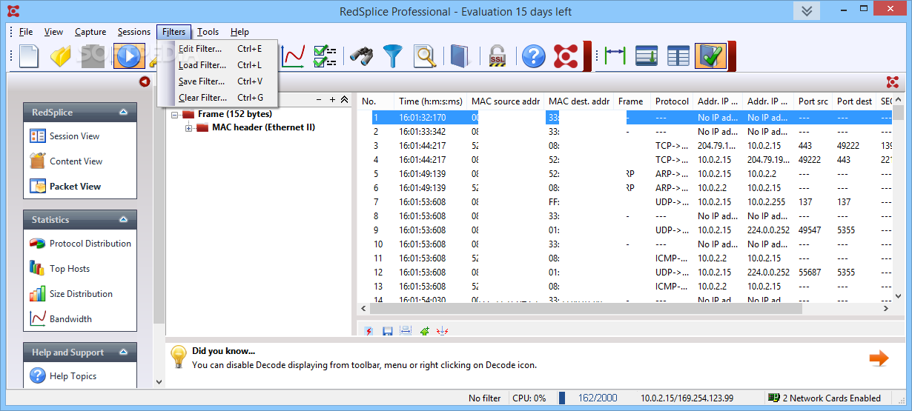Screen dimensions: 912x411
Task: Select Packet View in the sidebar
Action: coord(75,187)
